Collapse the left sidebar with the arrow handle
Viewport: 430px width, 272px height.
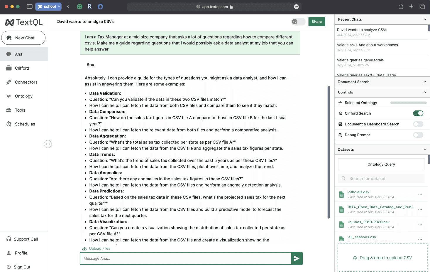tap(48, 144)
